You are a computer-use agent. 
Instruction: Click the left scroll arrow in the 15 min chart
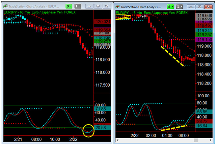point(117,140)
